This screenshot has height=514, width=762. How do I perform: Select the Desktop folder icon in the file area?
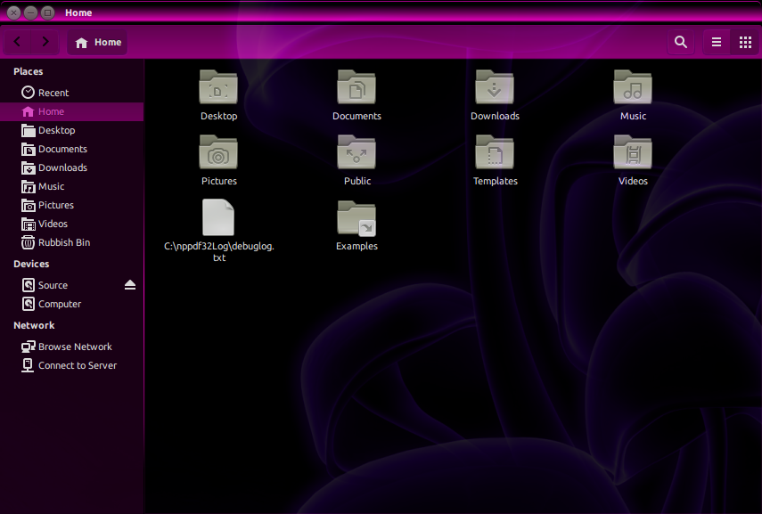[218, 87]
